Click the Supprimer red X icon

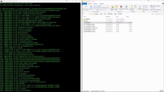tap(121, 7)
